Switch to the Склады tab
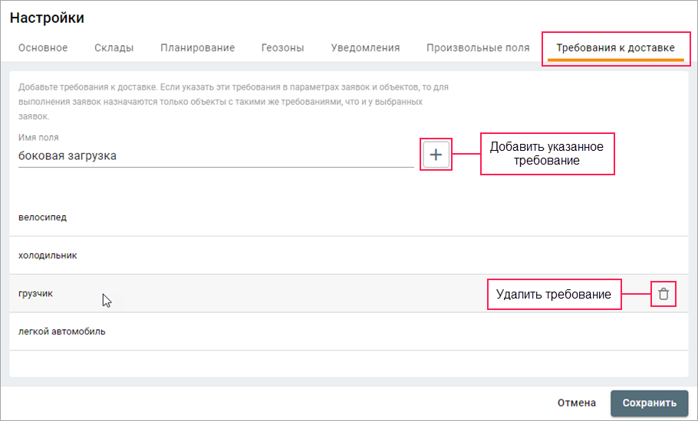698x421 pixels. (114, 47)
